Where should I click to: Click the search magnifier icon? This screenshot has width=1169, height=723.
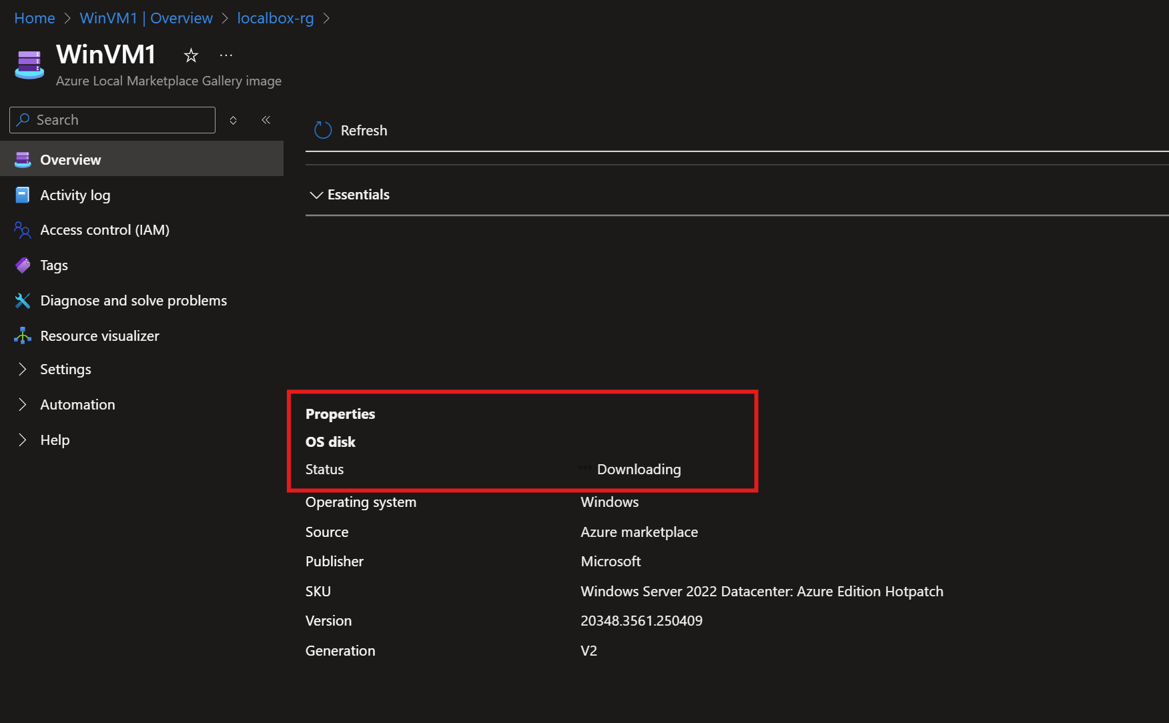pyautogui.click(x=23, y=119)
